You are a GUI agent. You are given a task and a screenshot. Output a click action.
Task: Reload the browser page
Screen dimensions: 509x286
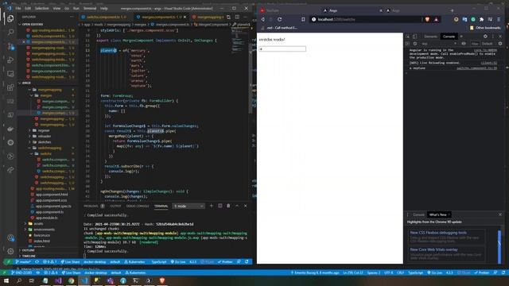click(x=279, y=19)
